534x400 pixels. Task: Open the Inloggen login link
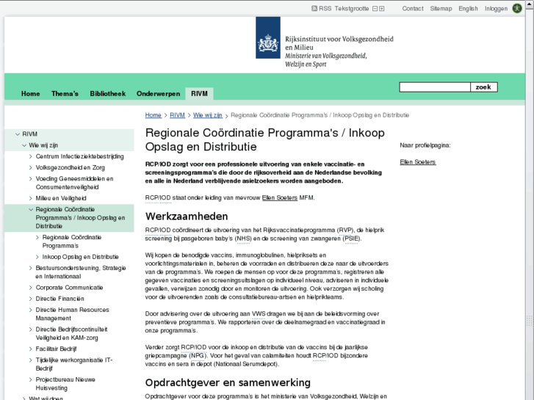(x=496, y=9)
